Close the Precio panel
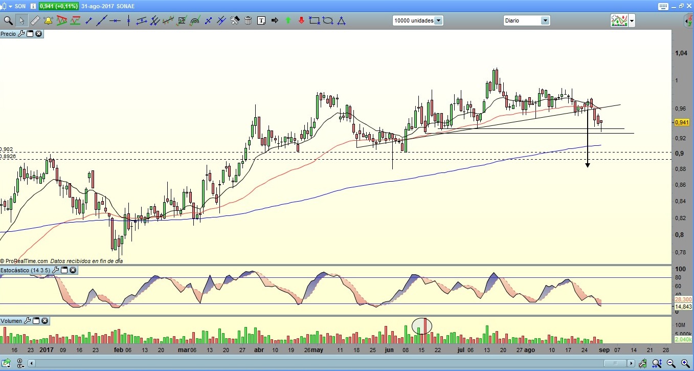694x371 pixels. pos(38,34)
